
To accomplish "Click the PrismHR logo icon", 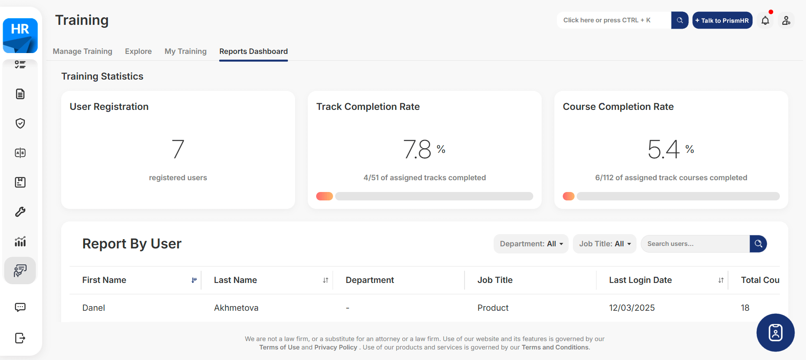I will click(x=20, y=35).
